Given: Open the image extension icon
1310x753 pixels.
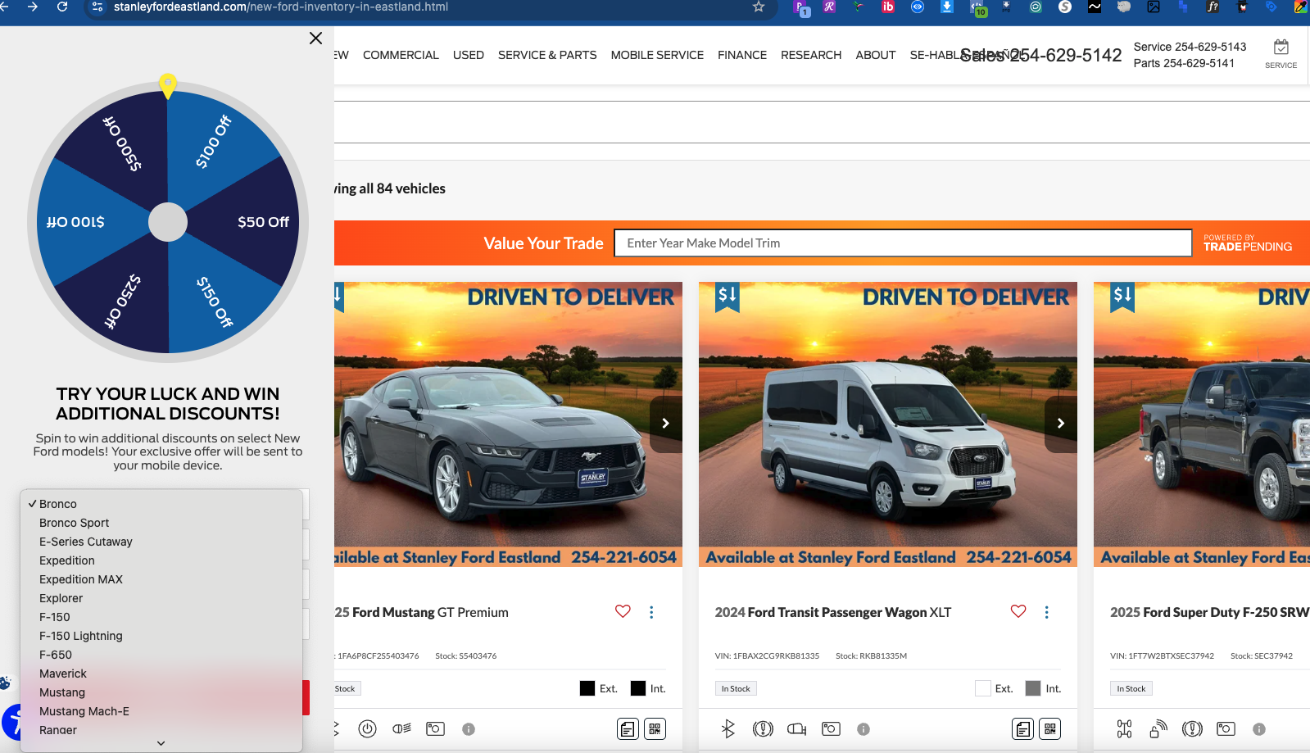Looking at the screenshot, I should point(1154,7).
